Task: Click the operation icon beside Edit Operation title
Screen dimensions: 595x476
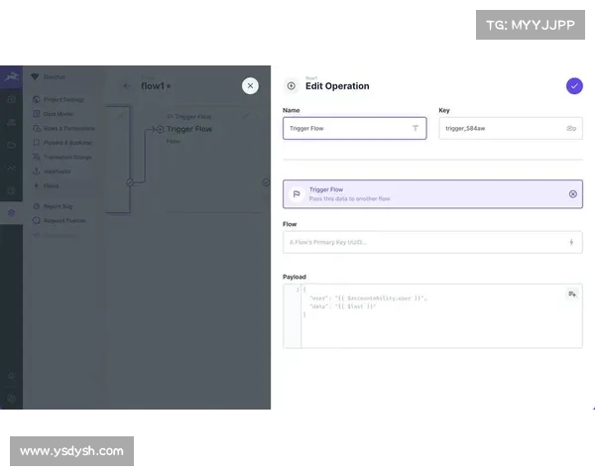Action: pyautogui.click(x=291, y=86)
